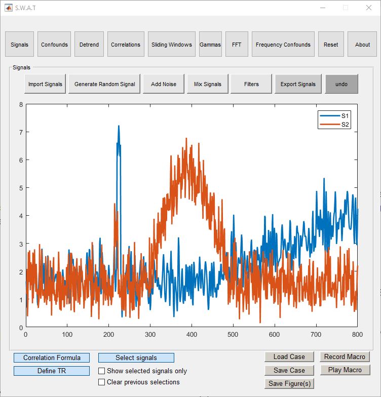Click the Select signals button

click(136, 358)
